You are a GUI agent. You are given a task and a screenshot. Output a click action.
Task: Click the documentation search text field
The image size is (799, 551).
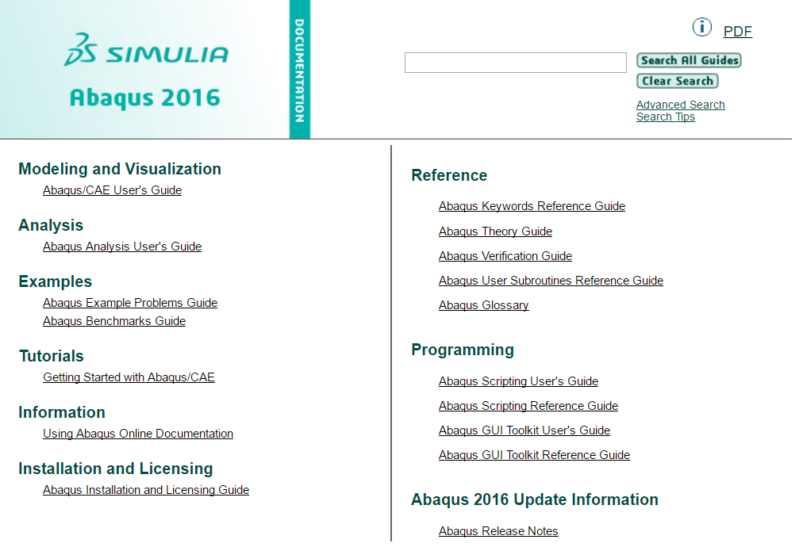[515, 63]
